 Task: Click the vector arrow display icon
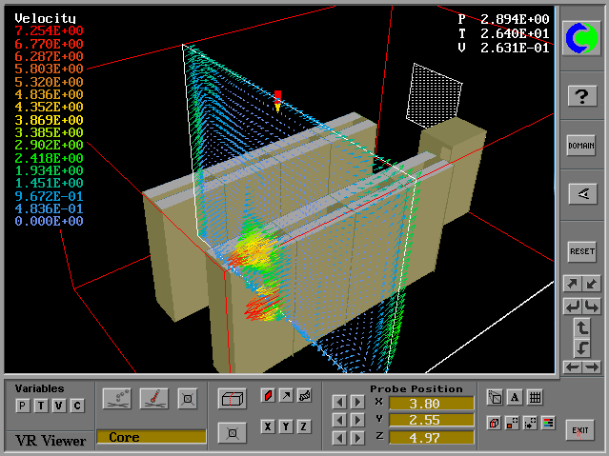[286, 396]
